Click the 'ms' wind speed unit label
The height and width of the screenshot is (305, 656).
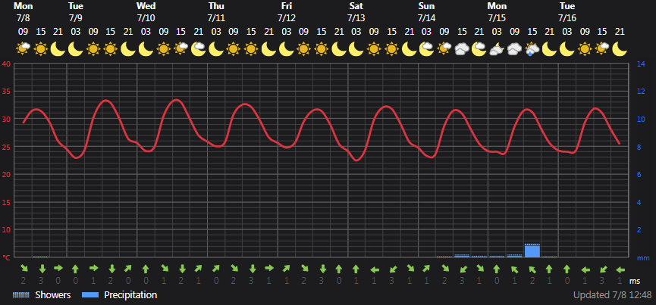(x=635, y=282)
